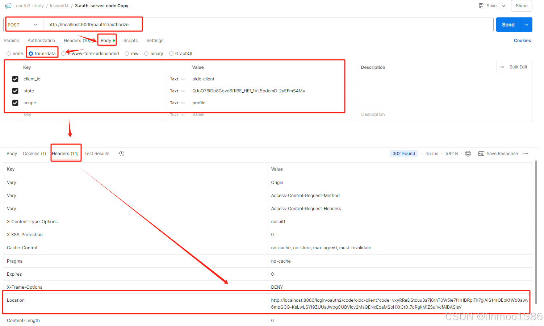The width and height of the screenshot is (544, 326).
Task: Expand the Send button dropdown arrow
Action: (526, 25)
